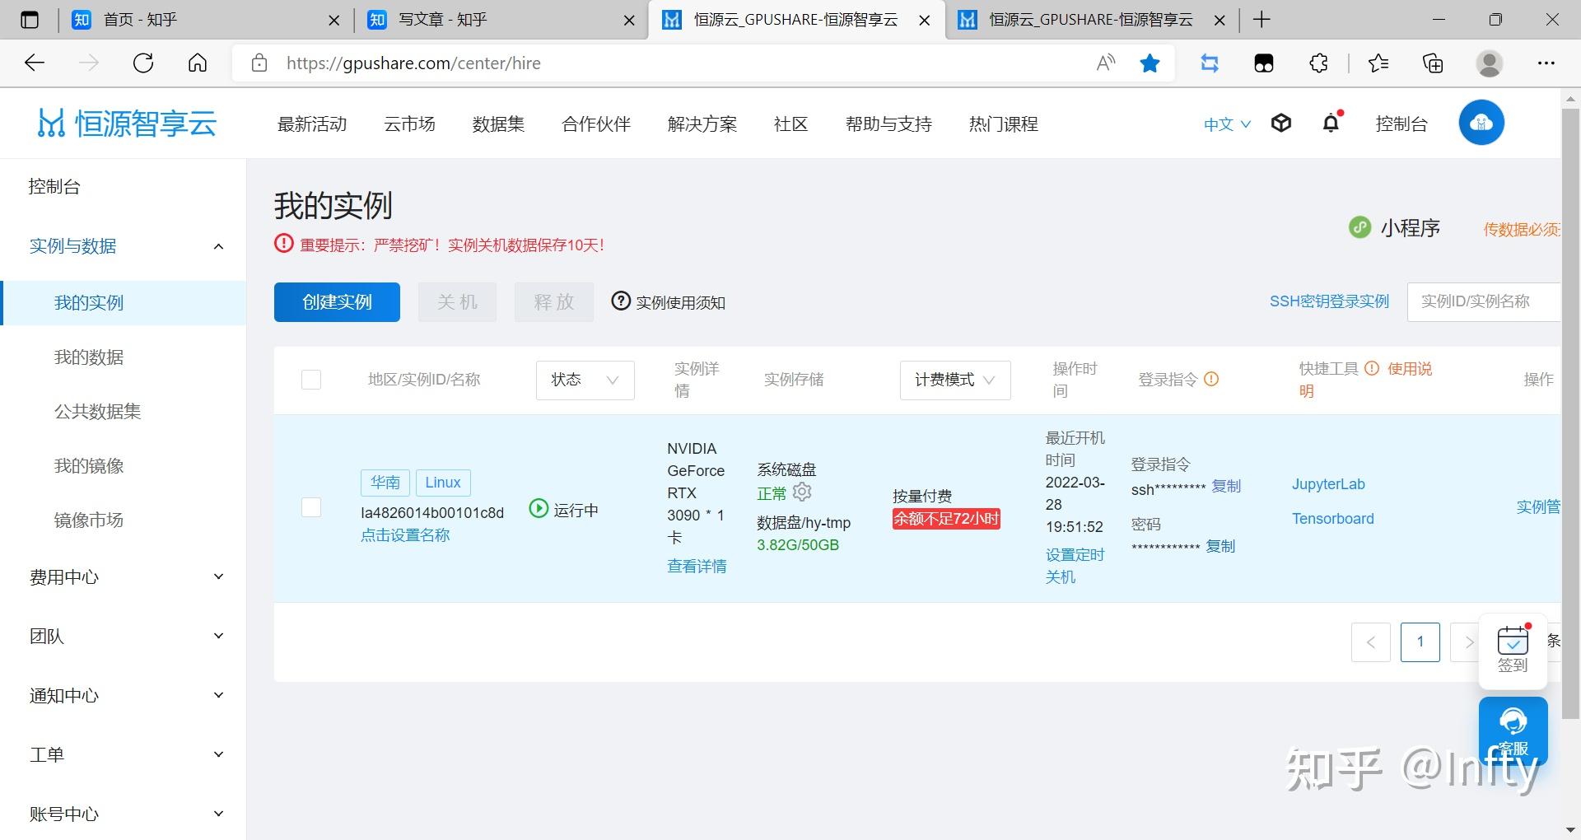The width and height of the screenshot is (1581, 840).
Task: Copy the ssh login command with 复制
Action: coord(1226,486)
